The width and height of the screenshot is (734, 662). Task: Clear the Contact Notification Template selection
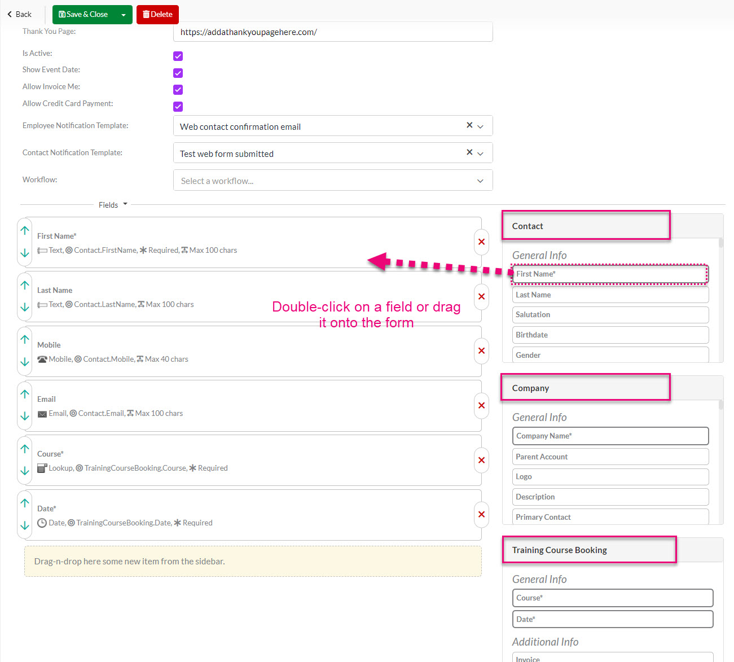[469, 152]
